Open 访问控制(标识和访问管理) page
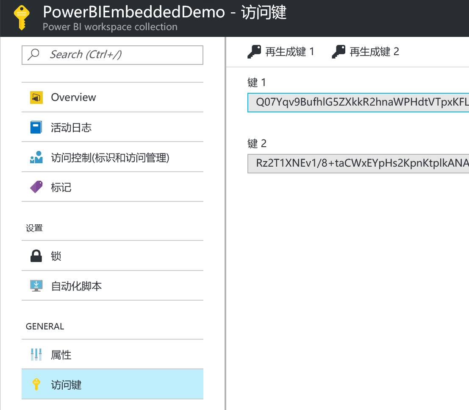This screenshot has height=410, width=469. (112, 157)
